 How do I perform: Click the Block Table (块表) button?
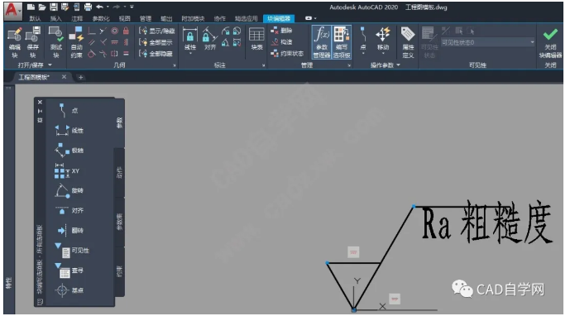pos(256,39)
